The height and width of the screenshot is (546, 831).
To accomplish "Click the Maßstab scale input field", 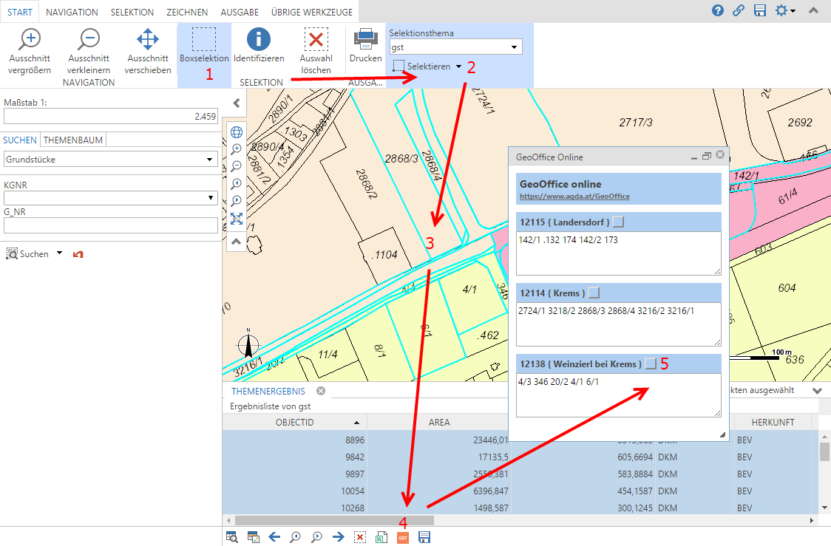I will [111, 117].
